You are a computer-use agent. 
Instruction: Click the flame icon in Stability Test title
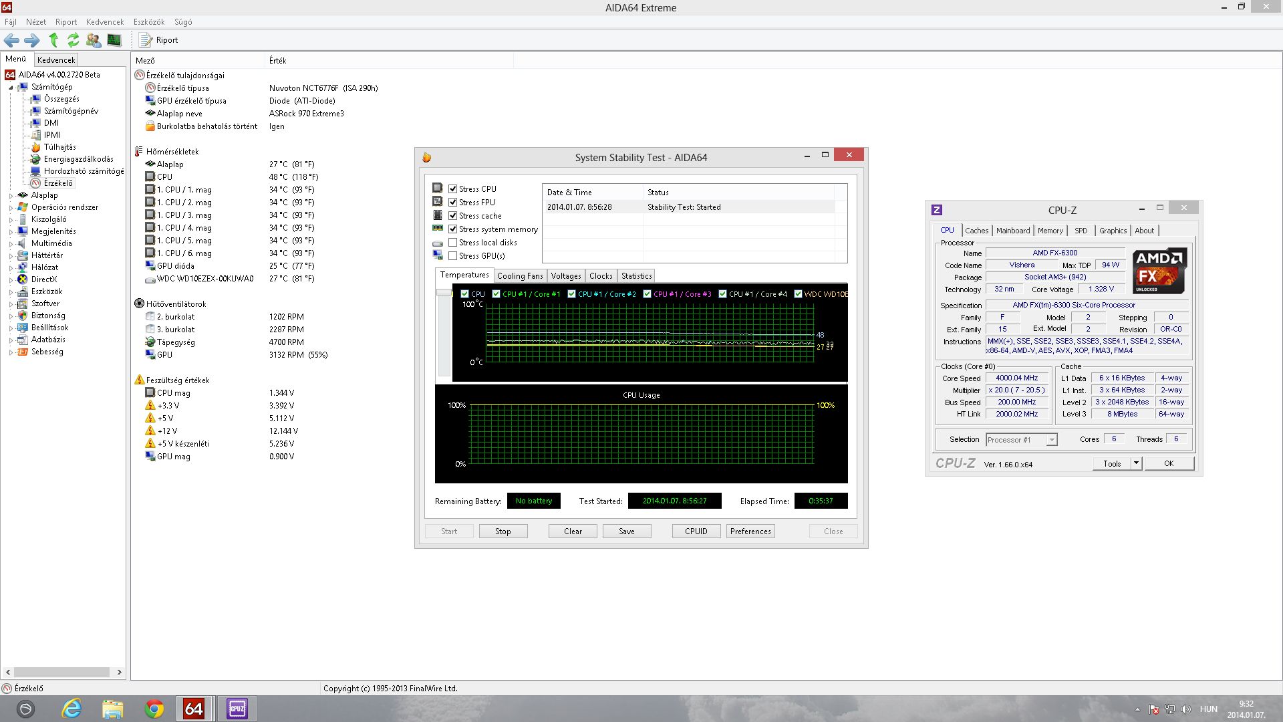click(x=426, y=158)
